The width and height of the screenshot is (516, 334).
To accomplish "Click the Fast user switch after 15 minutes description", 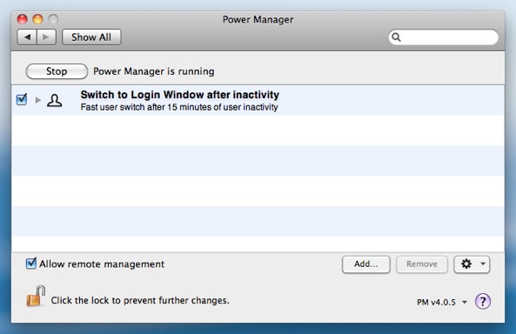I will (x=179, y=107).
